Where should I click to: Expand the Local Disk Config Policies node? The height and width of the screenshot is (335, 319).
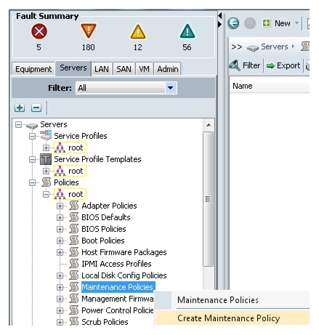(x=60, y=275)
